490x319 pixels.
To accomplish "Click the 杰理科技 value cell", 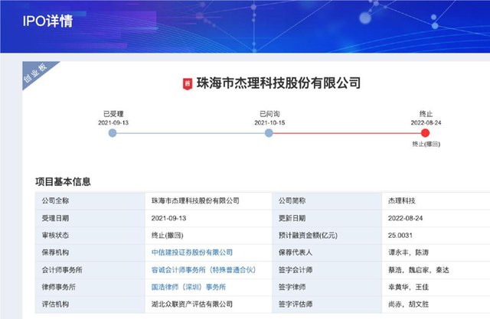I will coord(436,200).
